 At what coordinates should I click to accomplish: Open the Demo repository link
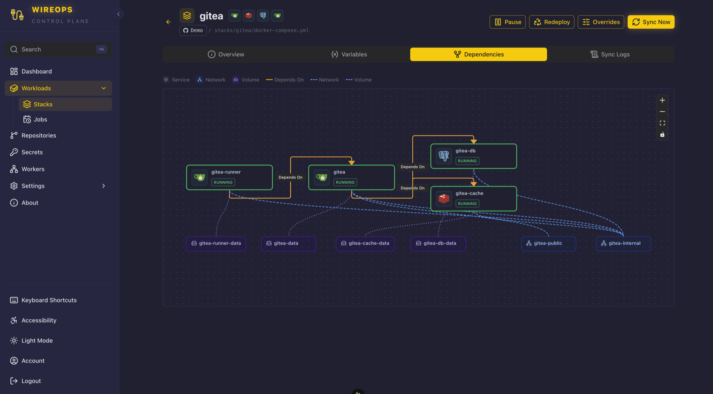click(x=193, y=30)
